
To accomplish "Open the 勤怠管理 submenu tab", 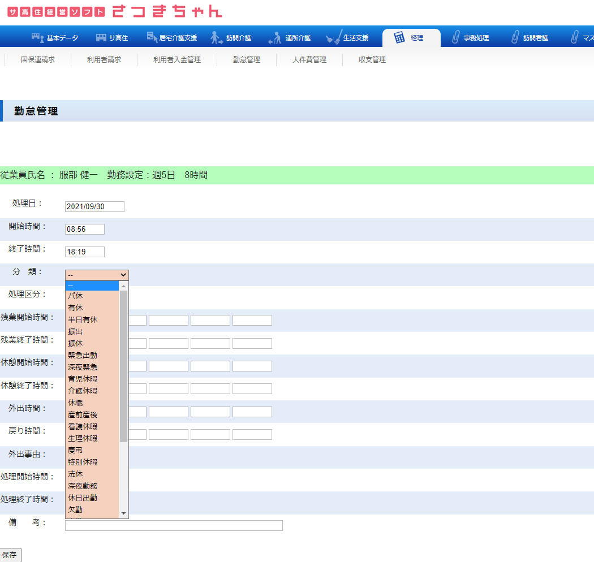I will 247,59.
